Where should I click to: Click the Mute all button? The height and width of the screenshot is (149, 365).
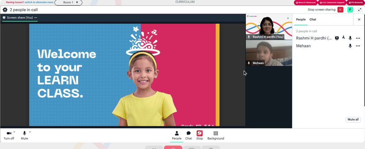pyautogui.click(x=353, y=120)
